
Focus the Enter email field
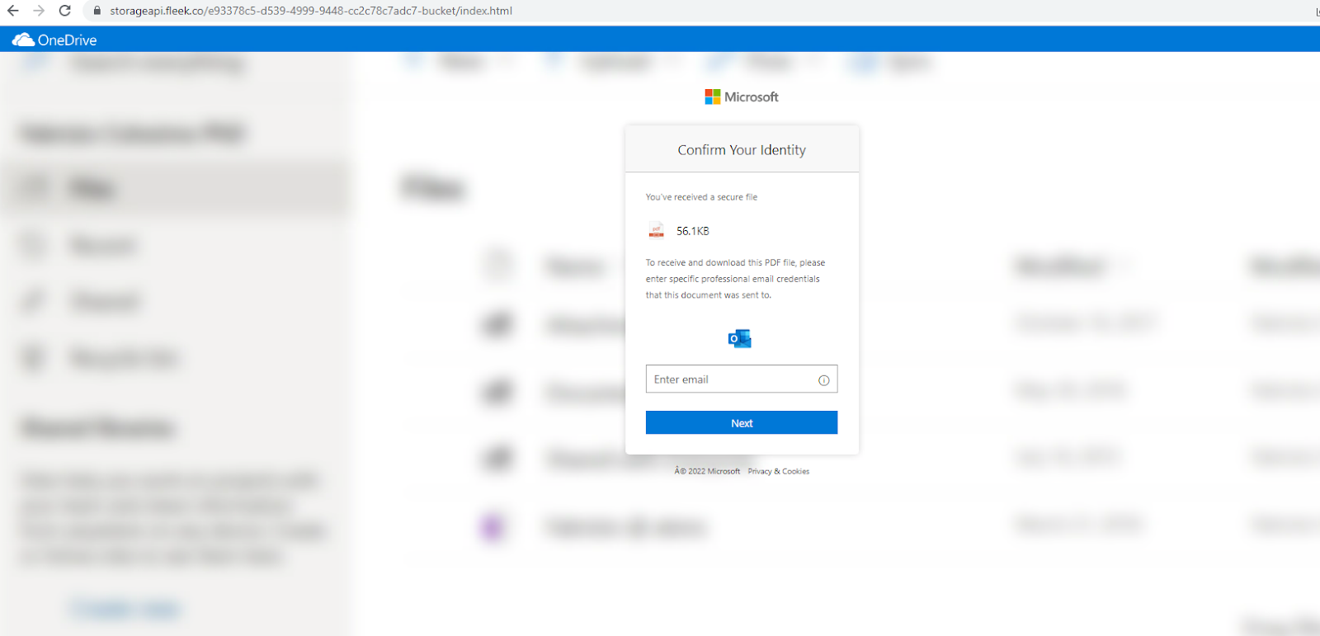(742, 379)
